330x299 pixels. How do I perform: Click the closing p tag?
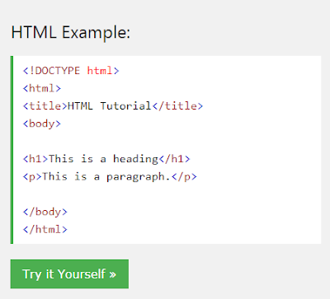click(x=184, y=176)
